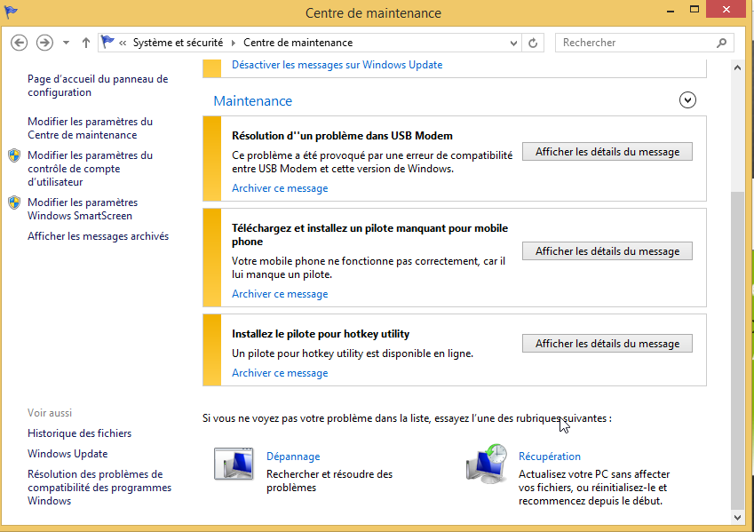Open the recent locations dropdown arrow
Screen dimensions: 754x532
(x=66, y=43)
